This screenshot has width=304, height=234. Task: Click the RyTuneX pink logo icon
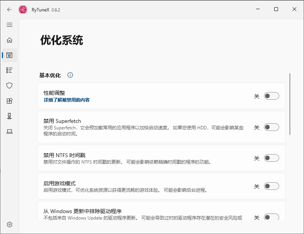(x=23, y=10)
